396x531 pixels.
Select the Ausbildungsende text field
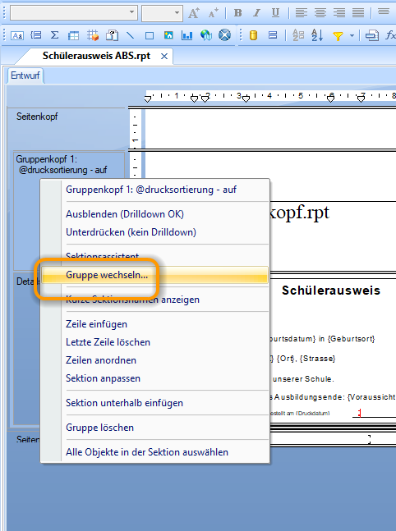click(x=333, y=397)
